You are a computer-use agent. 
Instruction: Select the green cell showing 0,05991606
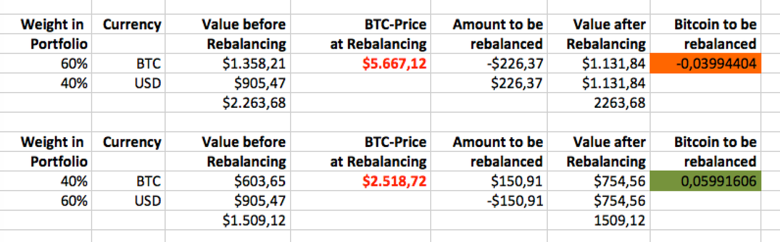(x=706, y=181)
